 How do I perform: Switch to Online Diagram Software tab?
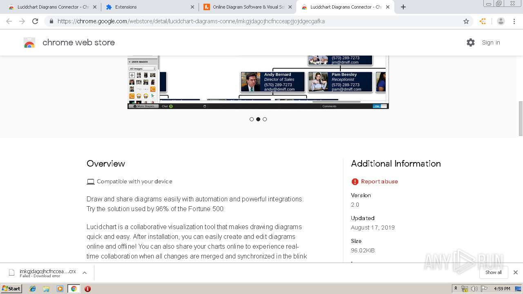[x=248, y=7]
